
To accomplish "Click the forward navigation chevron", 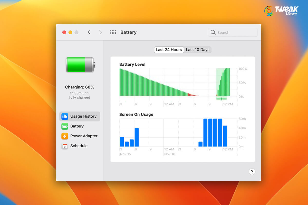I will click(100, 32).
